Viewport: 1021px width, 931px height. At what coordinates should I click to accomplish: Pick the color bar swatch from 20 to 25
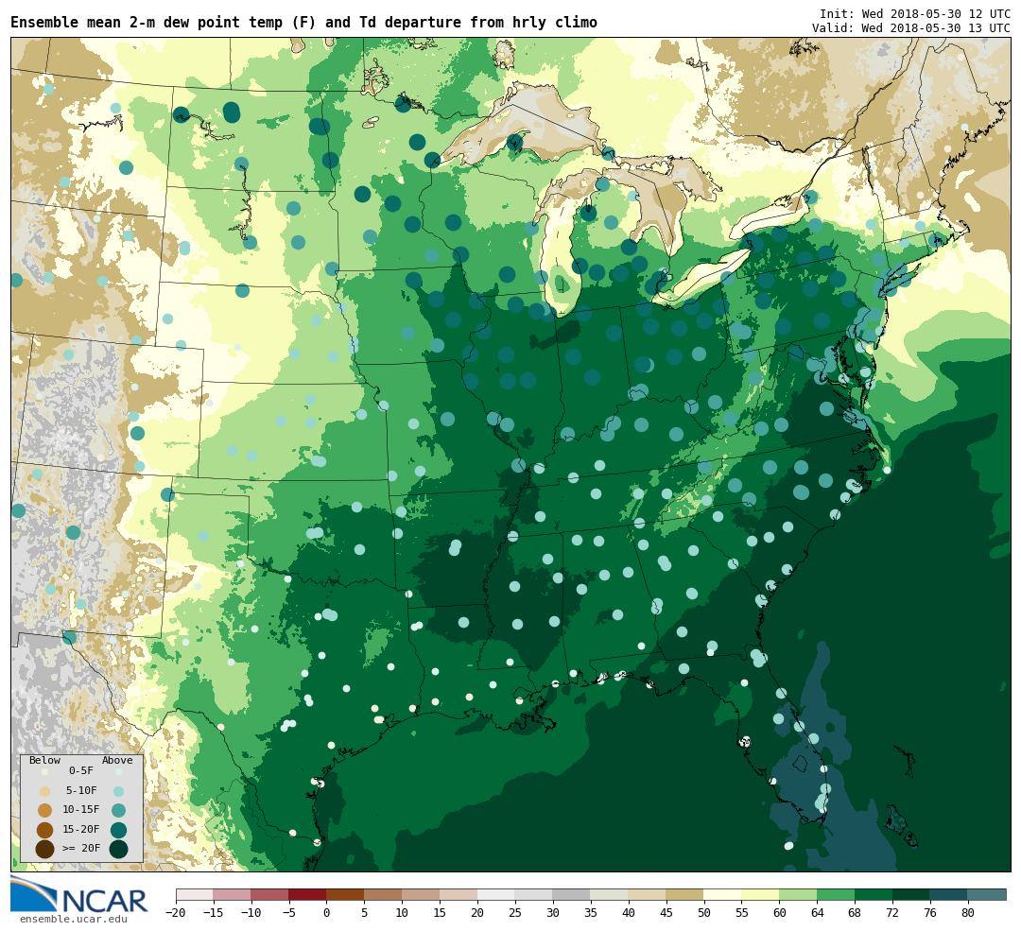497,894
